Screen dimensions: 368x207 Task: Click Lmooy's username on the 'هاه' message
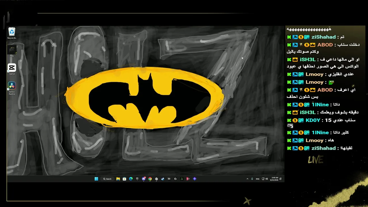pos(314,140)
